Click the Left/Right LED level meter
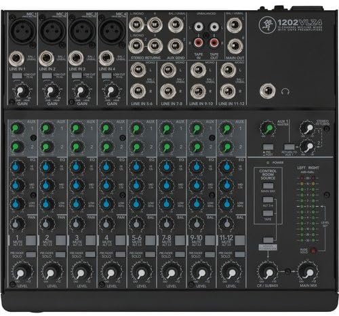This screenshot has width=339, height=316. 307,209
